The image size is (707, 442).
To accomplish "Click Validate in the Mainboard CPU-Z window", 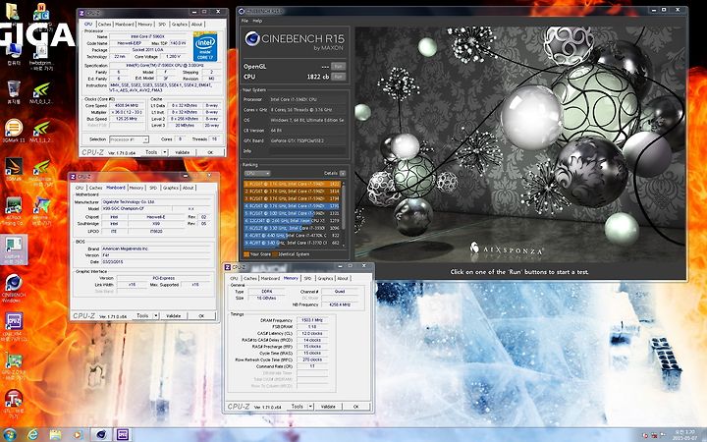I will pyautogui.click(x=174, y=315).
